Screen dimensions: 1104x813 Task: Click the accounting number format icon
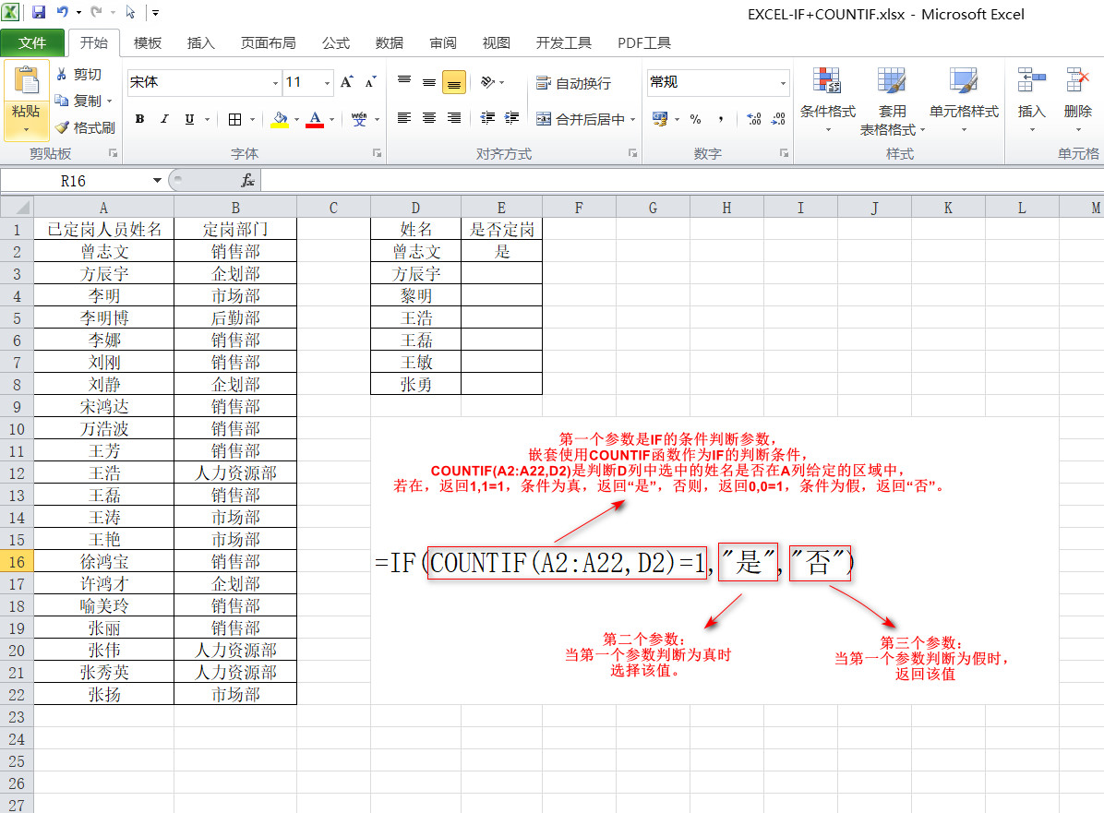pos(660,118)
